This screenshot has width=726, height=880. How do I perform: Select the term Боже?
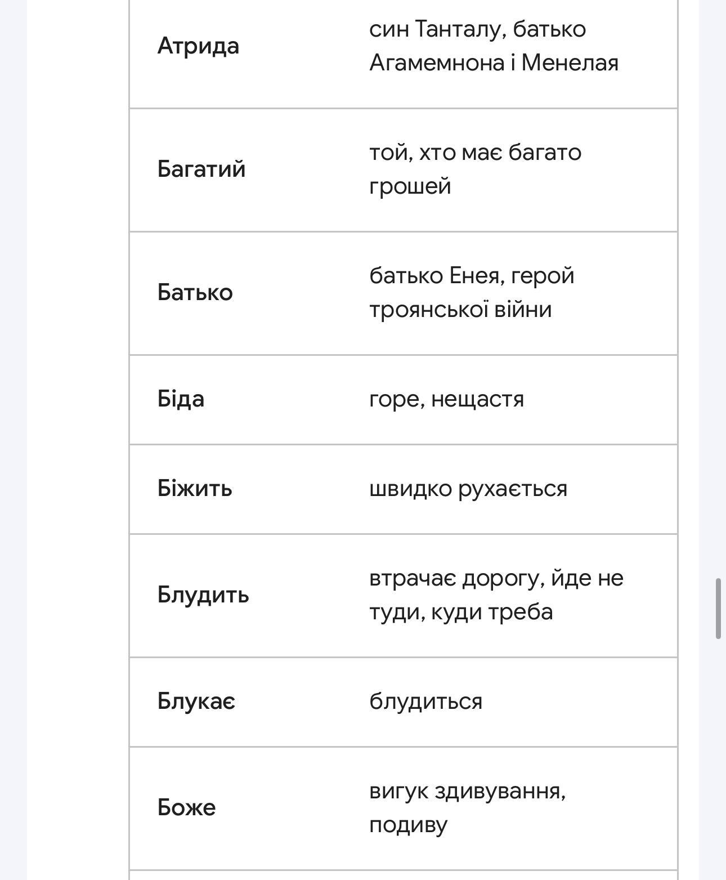tap(186, 807)
